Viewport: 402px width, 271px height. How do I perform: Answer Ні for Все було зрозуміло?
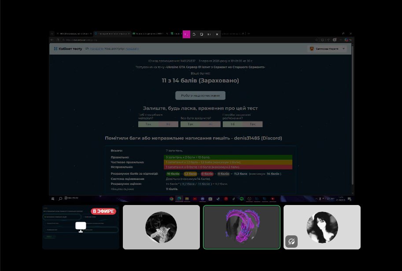pyautogui.click(x=210, y=124)
